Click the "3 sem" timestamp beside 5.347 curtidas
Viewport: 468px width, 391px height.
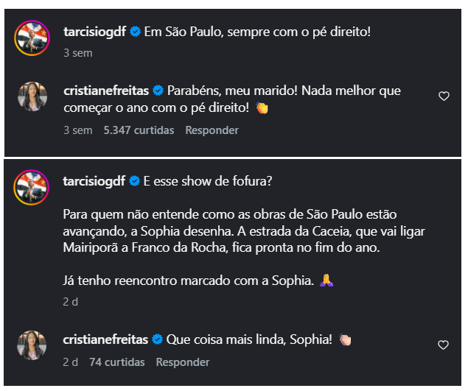click(77, 130)
